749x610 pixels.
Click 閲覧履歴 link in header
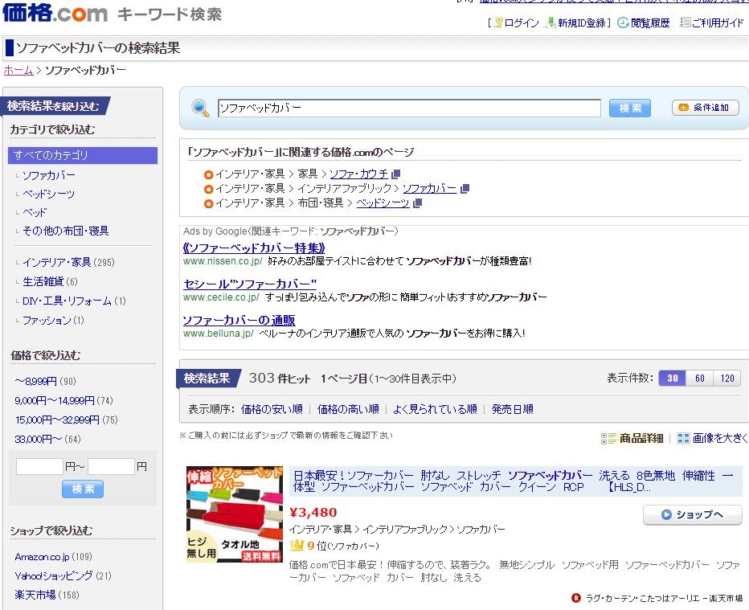click(x=650, y=23)
